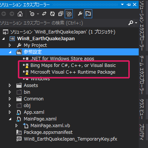Select bin folder name
The width and height of the screenshot is (148, 148).
pos(27,92)
